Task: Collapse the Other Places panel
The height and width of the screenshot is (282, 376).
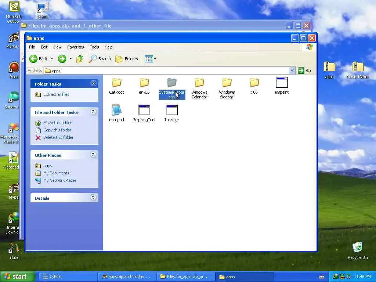Action: tap(93, 155)
